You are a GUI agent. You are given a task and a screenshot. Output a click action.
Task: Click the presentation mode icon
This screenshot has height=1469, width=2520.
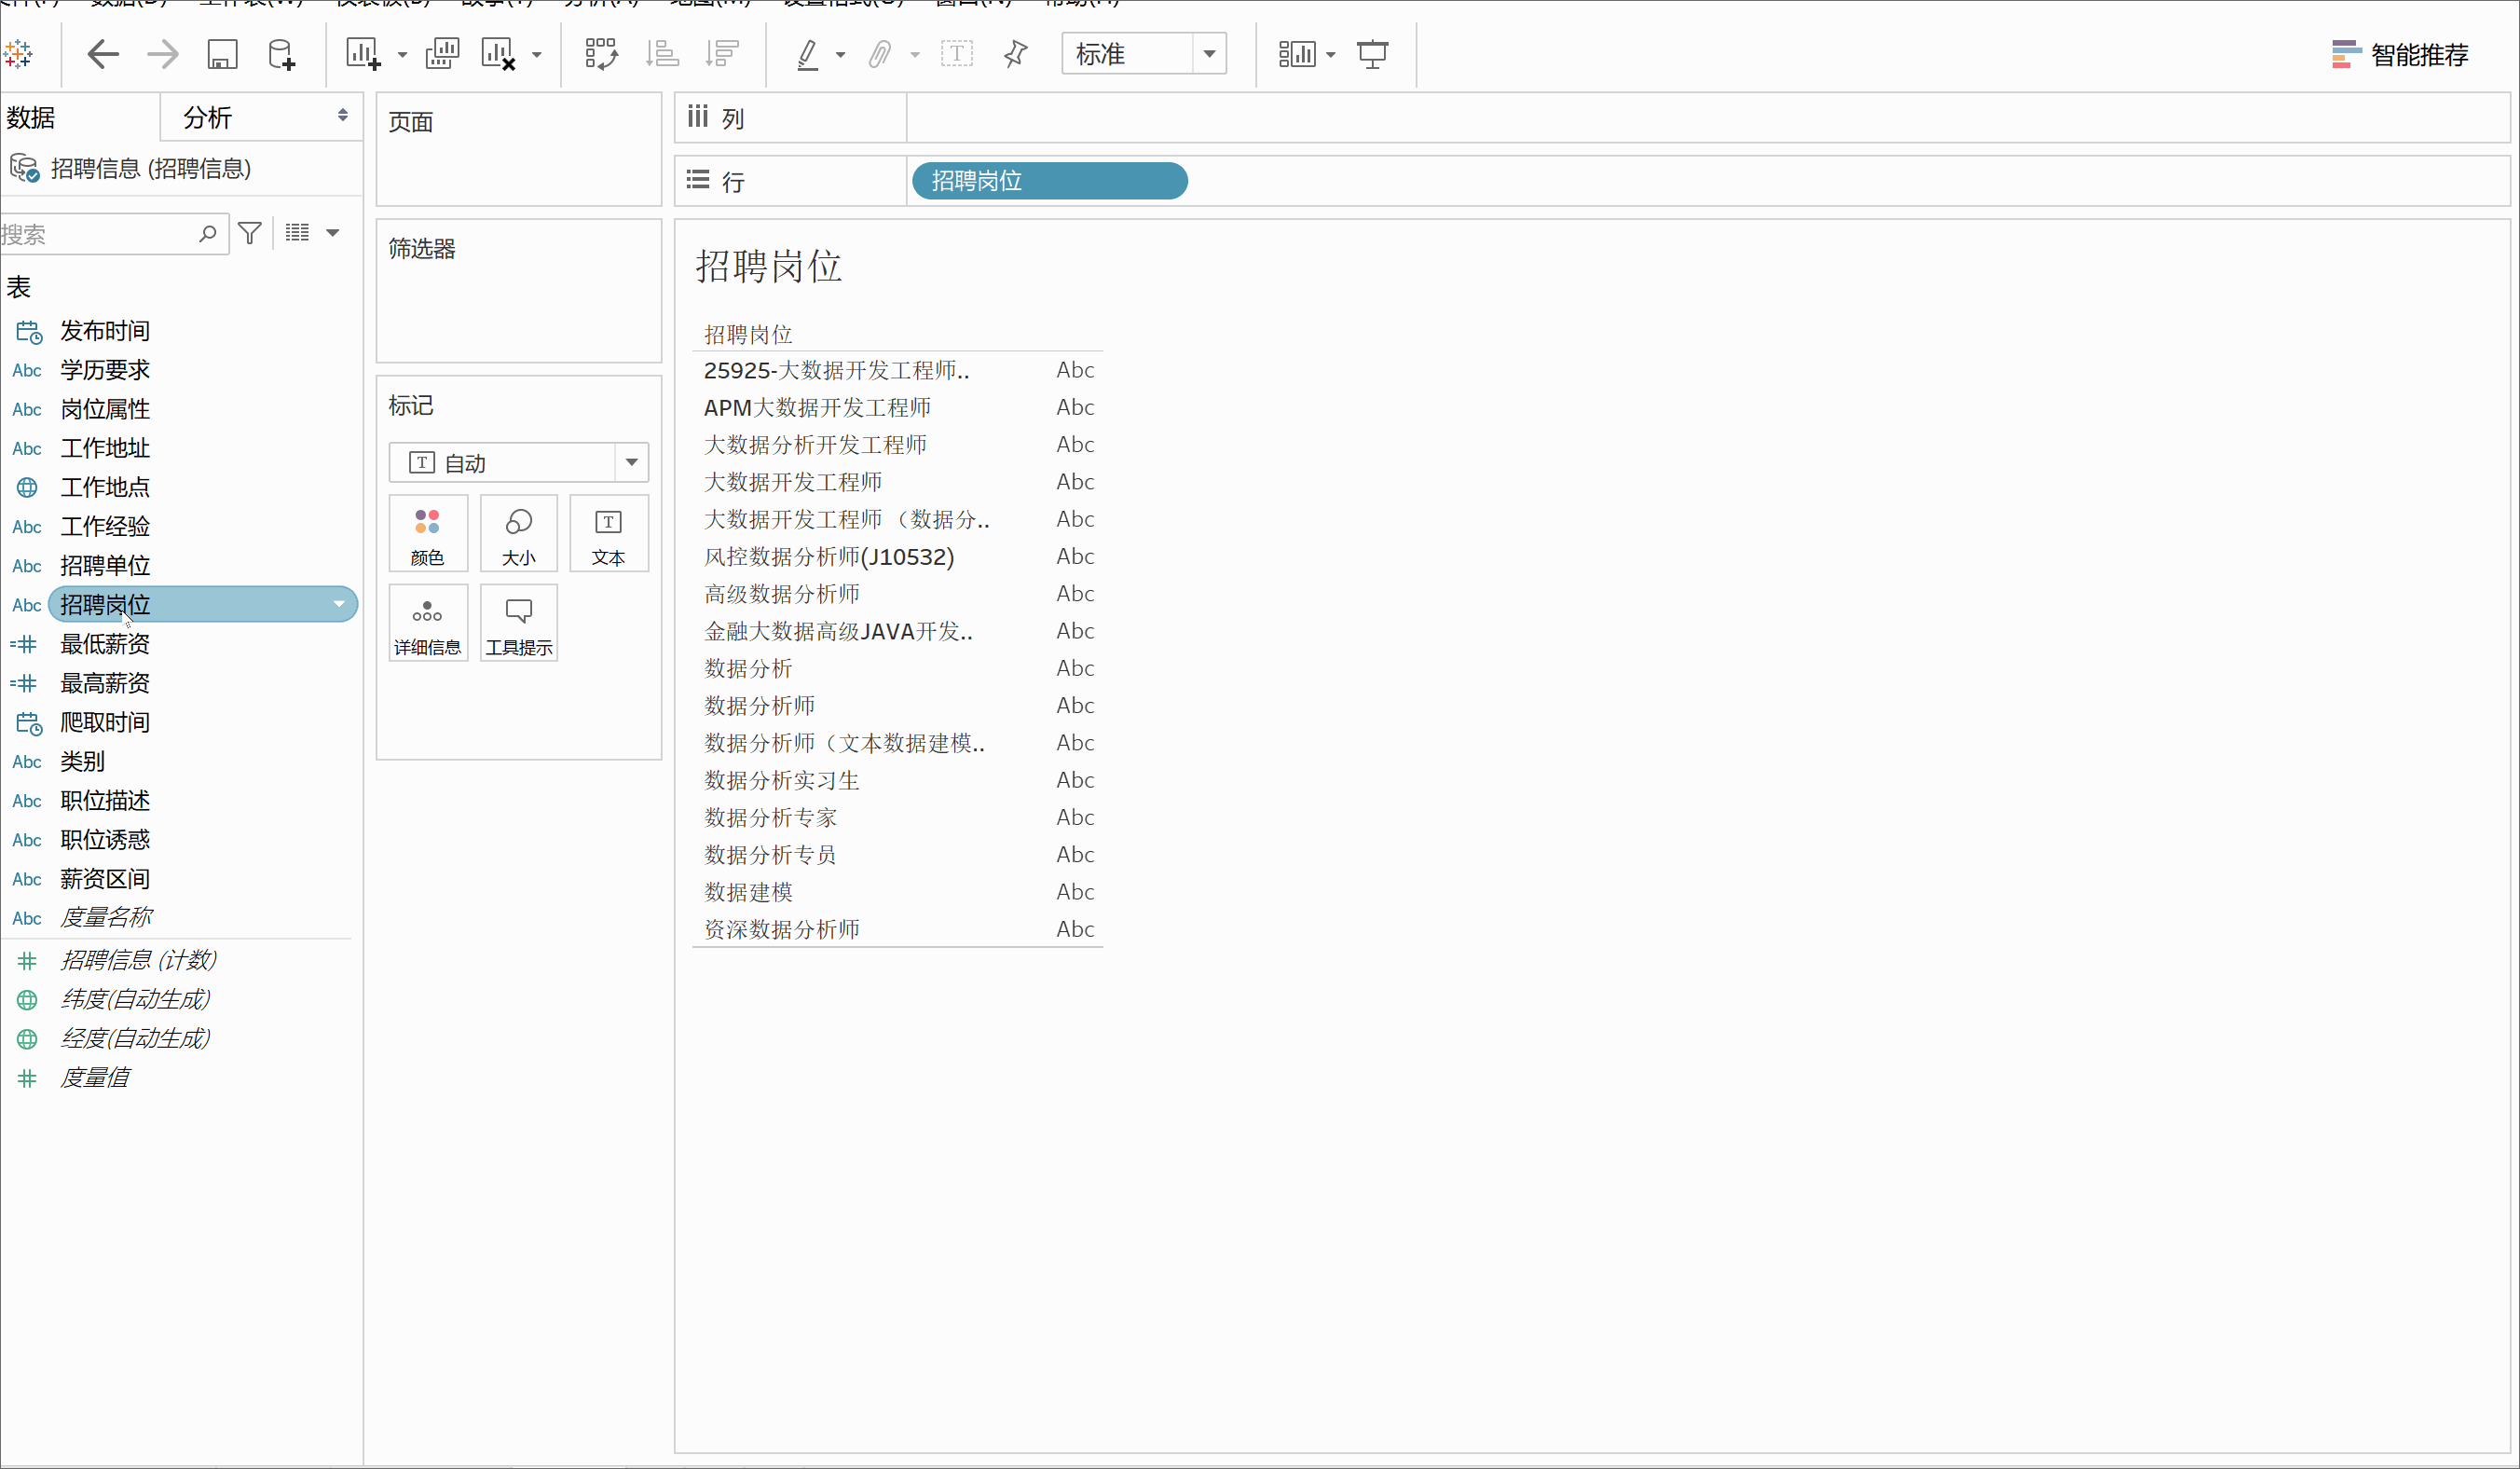point(1372,54)
